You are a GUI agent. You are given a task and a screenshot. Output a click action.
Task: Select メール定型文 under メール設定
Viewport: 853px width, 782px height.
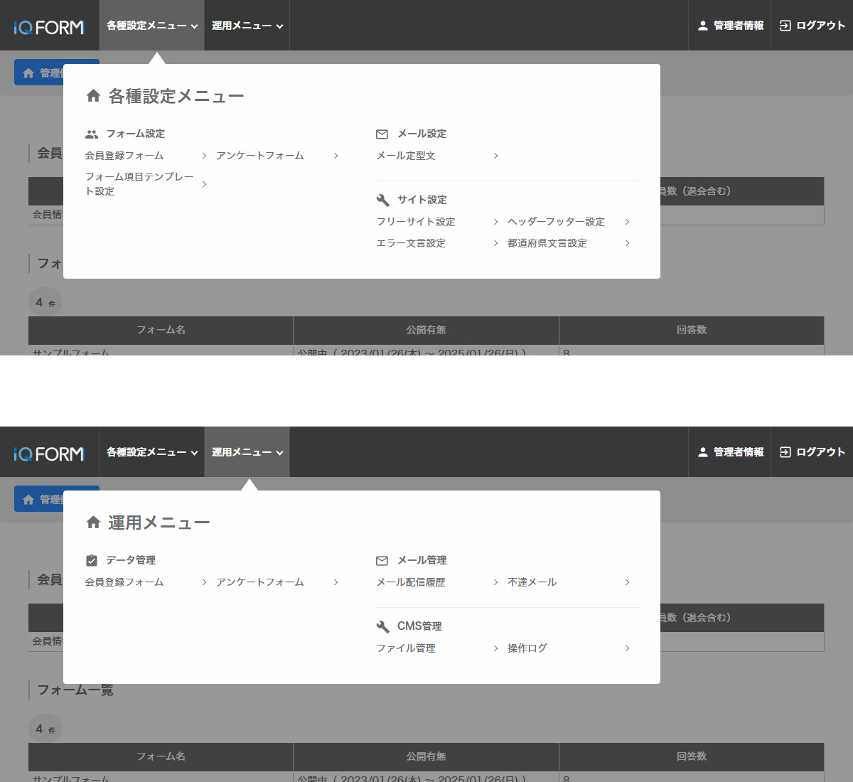(407, 155)
